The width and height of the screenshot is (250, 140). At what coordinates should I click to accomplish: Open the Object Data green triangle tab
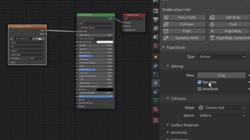tap(155, 100)
